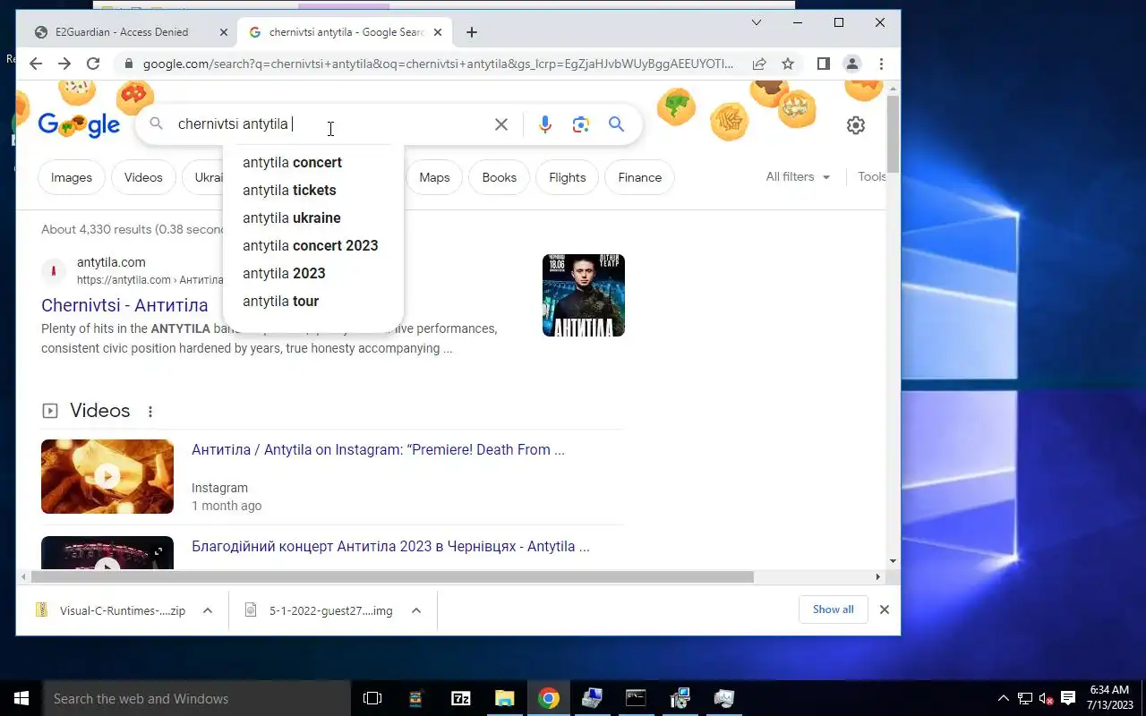The height and width of the screenshot is (716, 1146).
Task: Open the Chrome side panel
Action: pos(824,64)
